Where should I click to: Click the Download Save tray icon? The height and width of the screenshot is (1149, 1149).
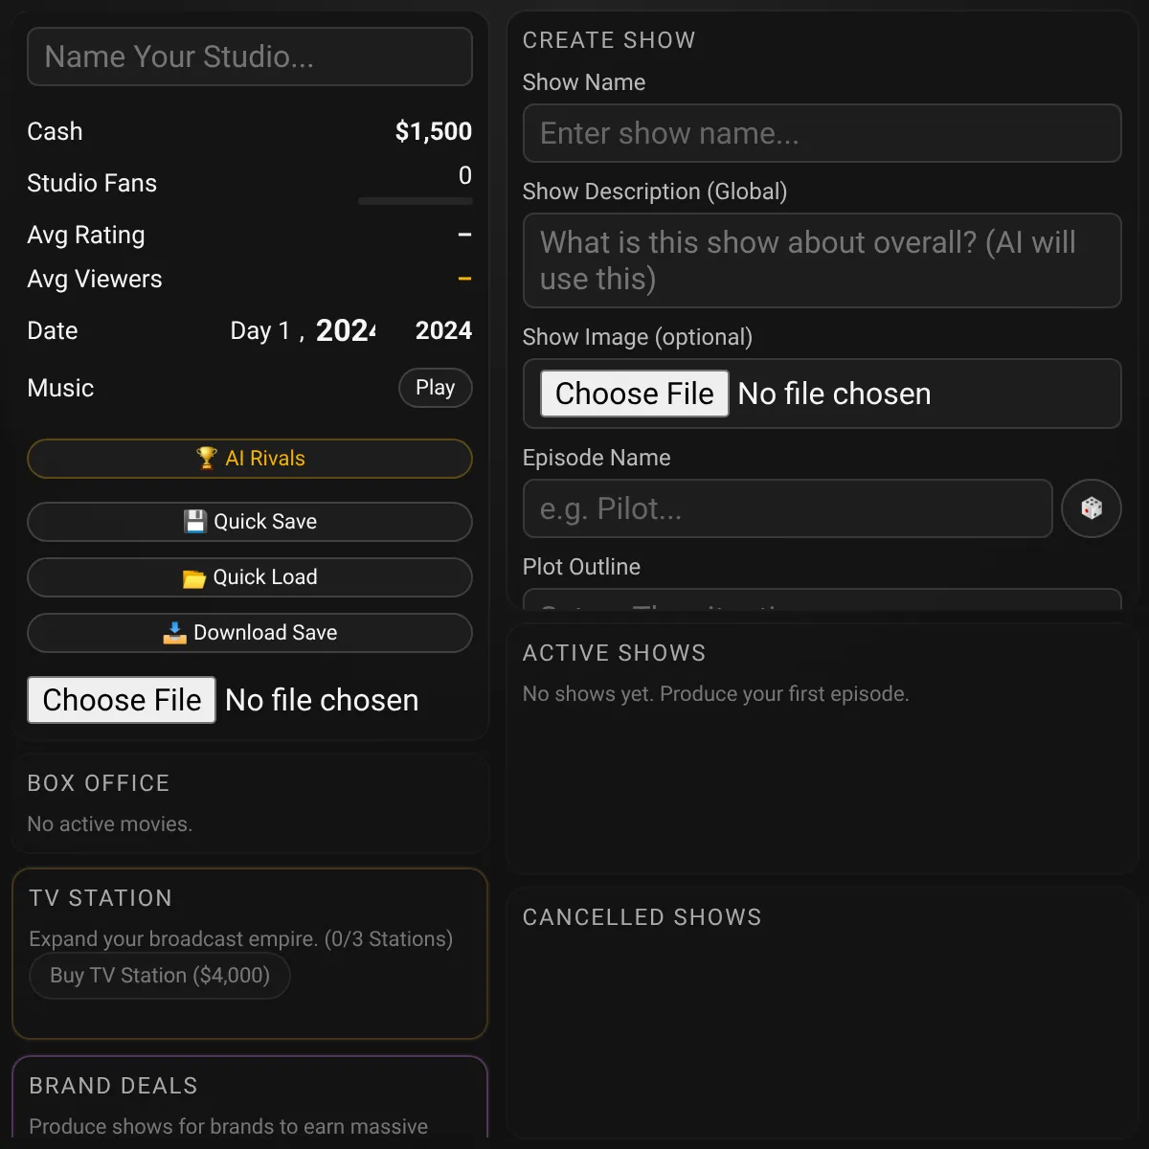tap(174, 633)
